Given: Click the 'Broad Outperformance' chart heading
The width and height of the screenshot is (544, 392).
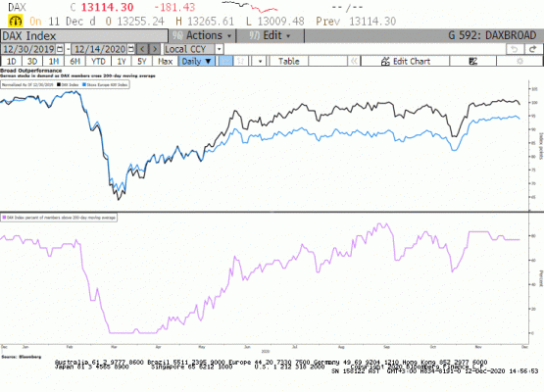Looking at the screenshot, I should [x=31, y=71].
